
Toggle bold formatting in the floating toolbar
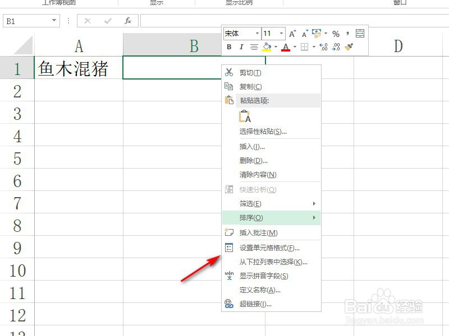click(230, 46)
